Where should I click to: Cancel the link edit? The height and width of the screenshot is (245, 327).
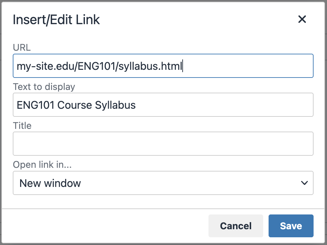tap(236, 226)
